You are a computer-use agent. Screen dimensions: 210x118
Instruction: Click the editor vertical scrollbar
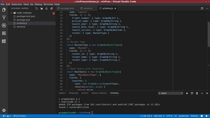(209, 34)
